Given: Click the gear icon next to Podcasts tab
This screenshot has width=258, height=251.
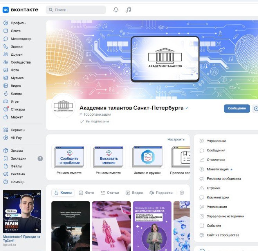Looking at the screenshot, I should 182,193.
